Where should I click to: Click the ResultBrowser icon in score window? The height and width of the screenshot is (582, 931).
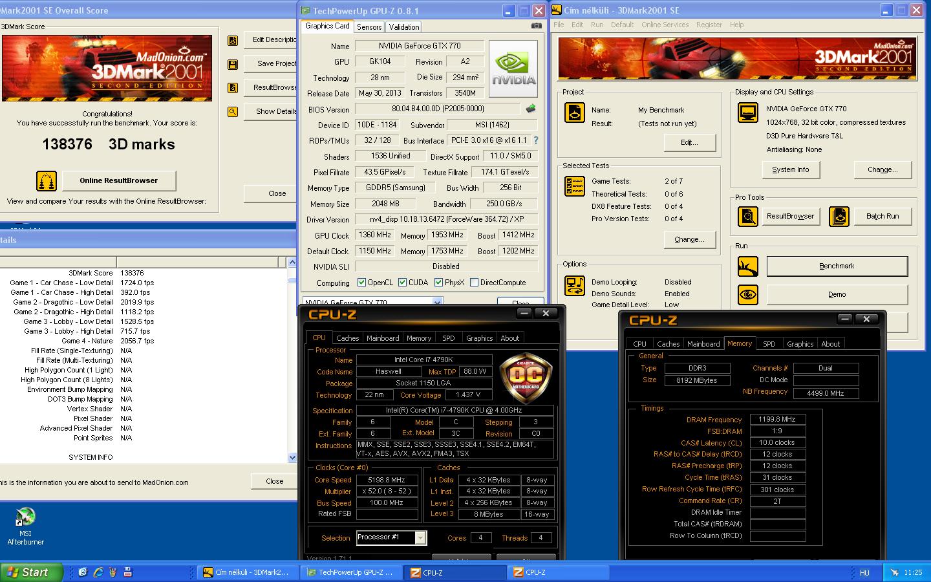click(x=233, y=88)
